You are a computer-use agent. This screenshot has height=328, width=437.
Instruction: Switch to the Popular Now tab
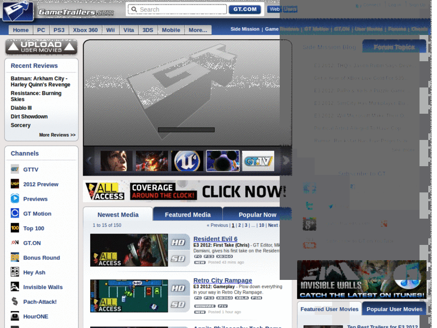(257, 214)
